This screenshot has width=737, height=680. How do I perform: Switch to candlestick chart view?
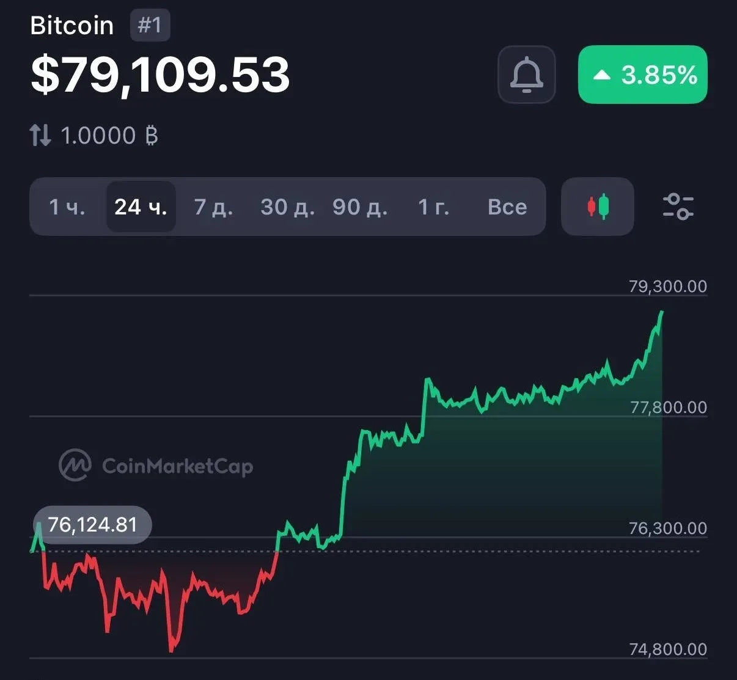click(598, 207)
